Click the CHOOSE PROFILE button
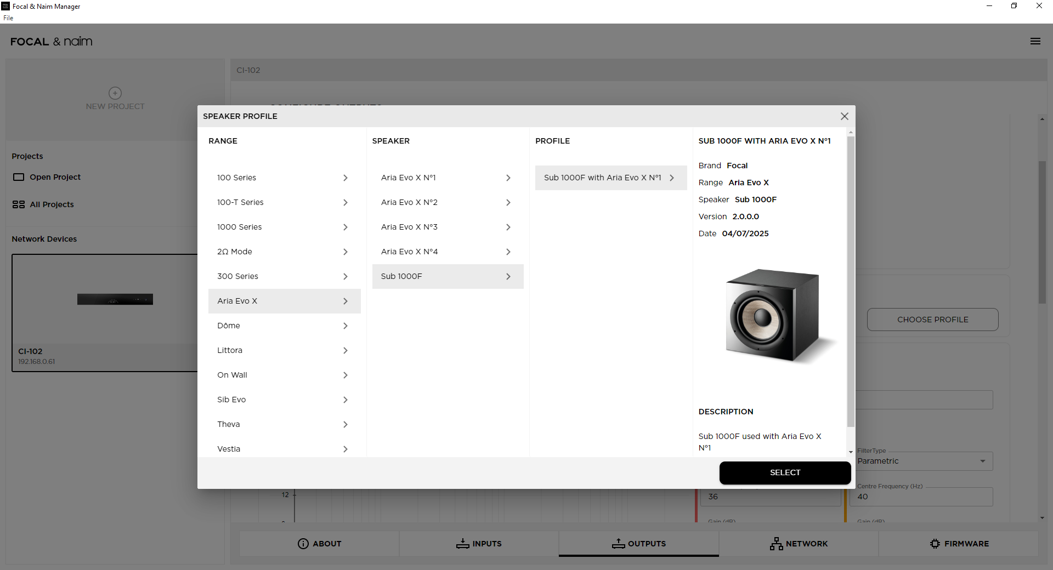Image resolution: width=1053 pixels, height=570 pixels. (x=932, y=320)
